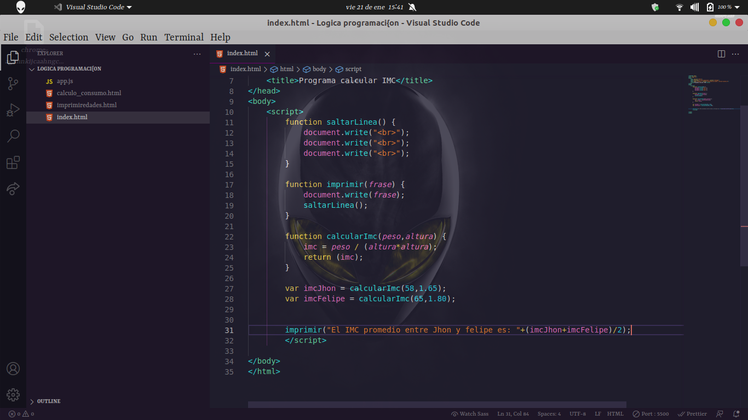Open the Terminal menu
This screenshot has width=748, height=420.
point(184,37)
